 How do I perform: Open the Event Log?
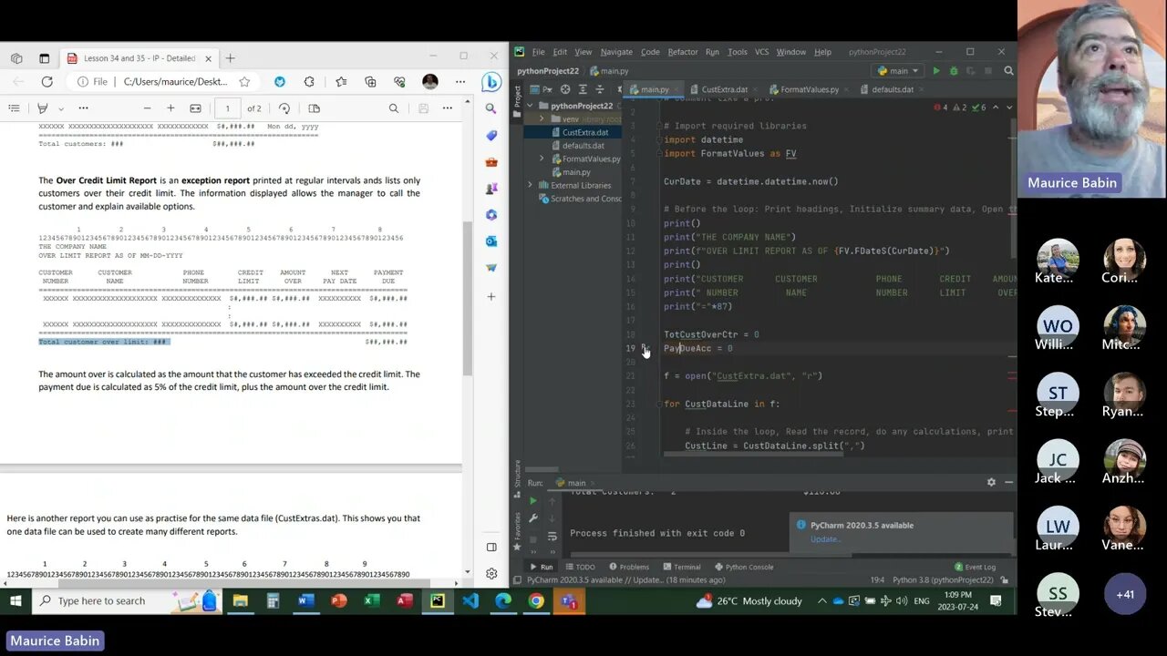click(975, 567)
